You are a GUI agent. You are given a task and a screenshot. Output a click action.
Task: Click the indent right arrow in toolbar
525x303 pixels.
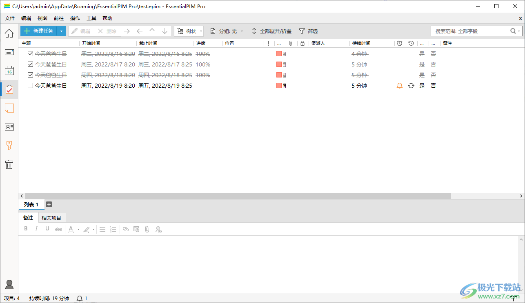(x=127, y=31)
